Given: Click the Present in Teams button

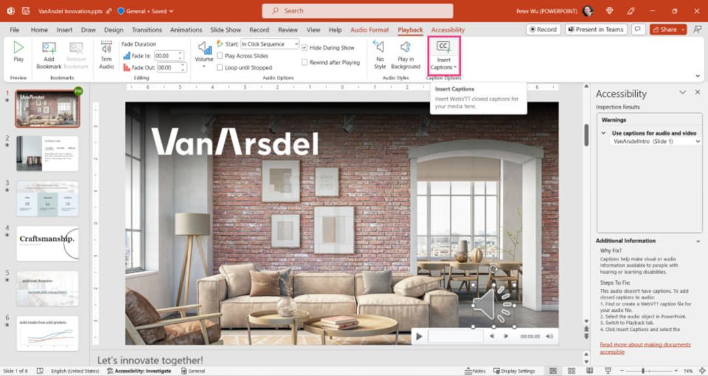Looking at the screenshot, I should 595,29.
